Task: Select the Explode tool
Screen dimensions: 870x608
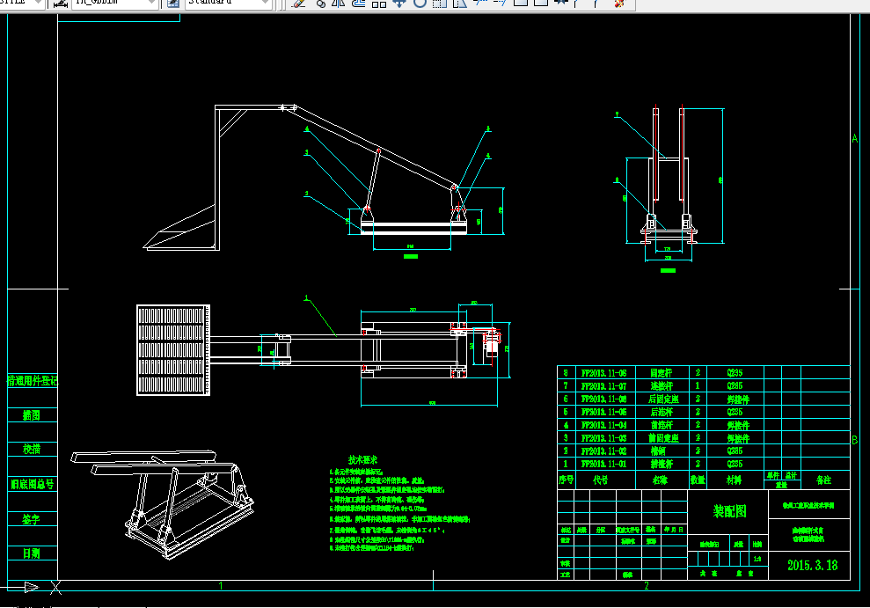Action: point(619,3)
